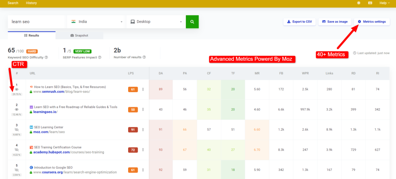Click the keyboard icon in top bar

point(370,3)
